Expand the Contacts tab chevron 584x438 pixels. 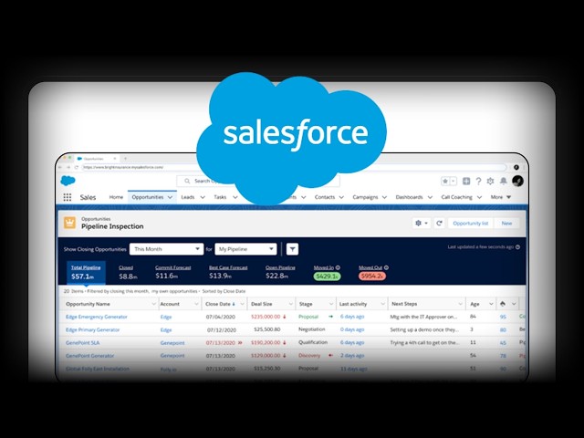point(341,197)
